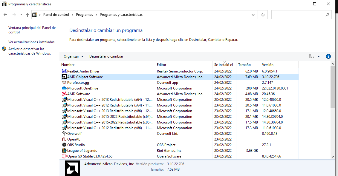Expand the view options dropdown arrow
Screen dimensions: 338x176
(319, 56)
